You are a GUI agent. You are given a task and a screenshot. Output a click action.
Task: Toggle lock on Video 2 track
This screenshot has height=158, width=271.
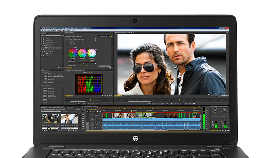click(x=90, y=115)
